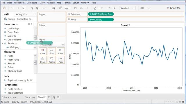The width and height of the screenshot is (186, 104).
Task: Click the New worksheet toolbar icon
Action: pos(53,8)
